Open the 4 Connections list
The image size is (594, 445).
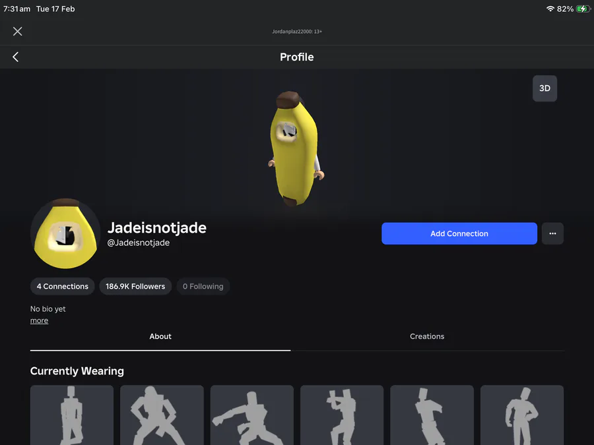pos(63,287)
